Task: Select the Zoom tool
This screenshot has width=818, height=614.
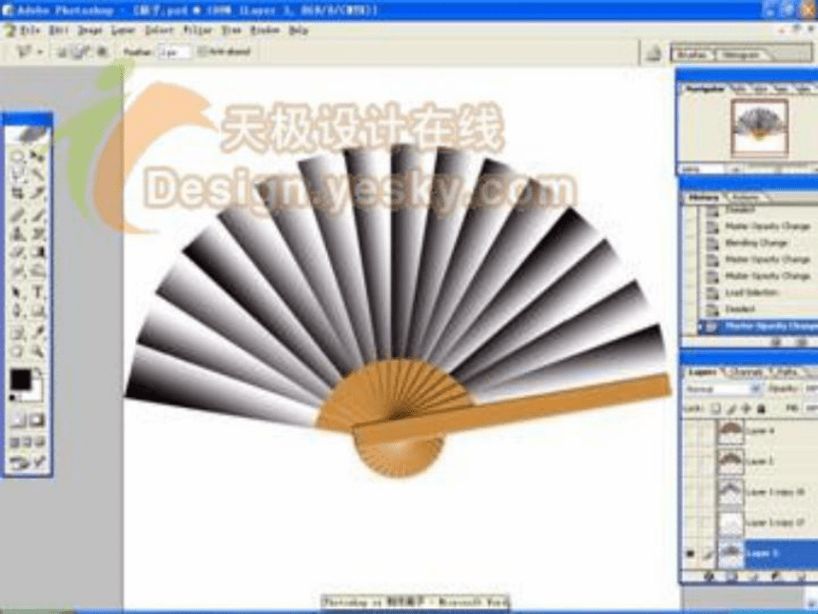Action: point(37,351)
